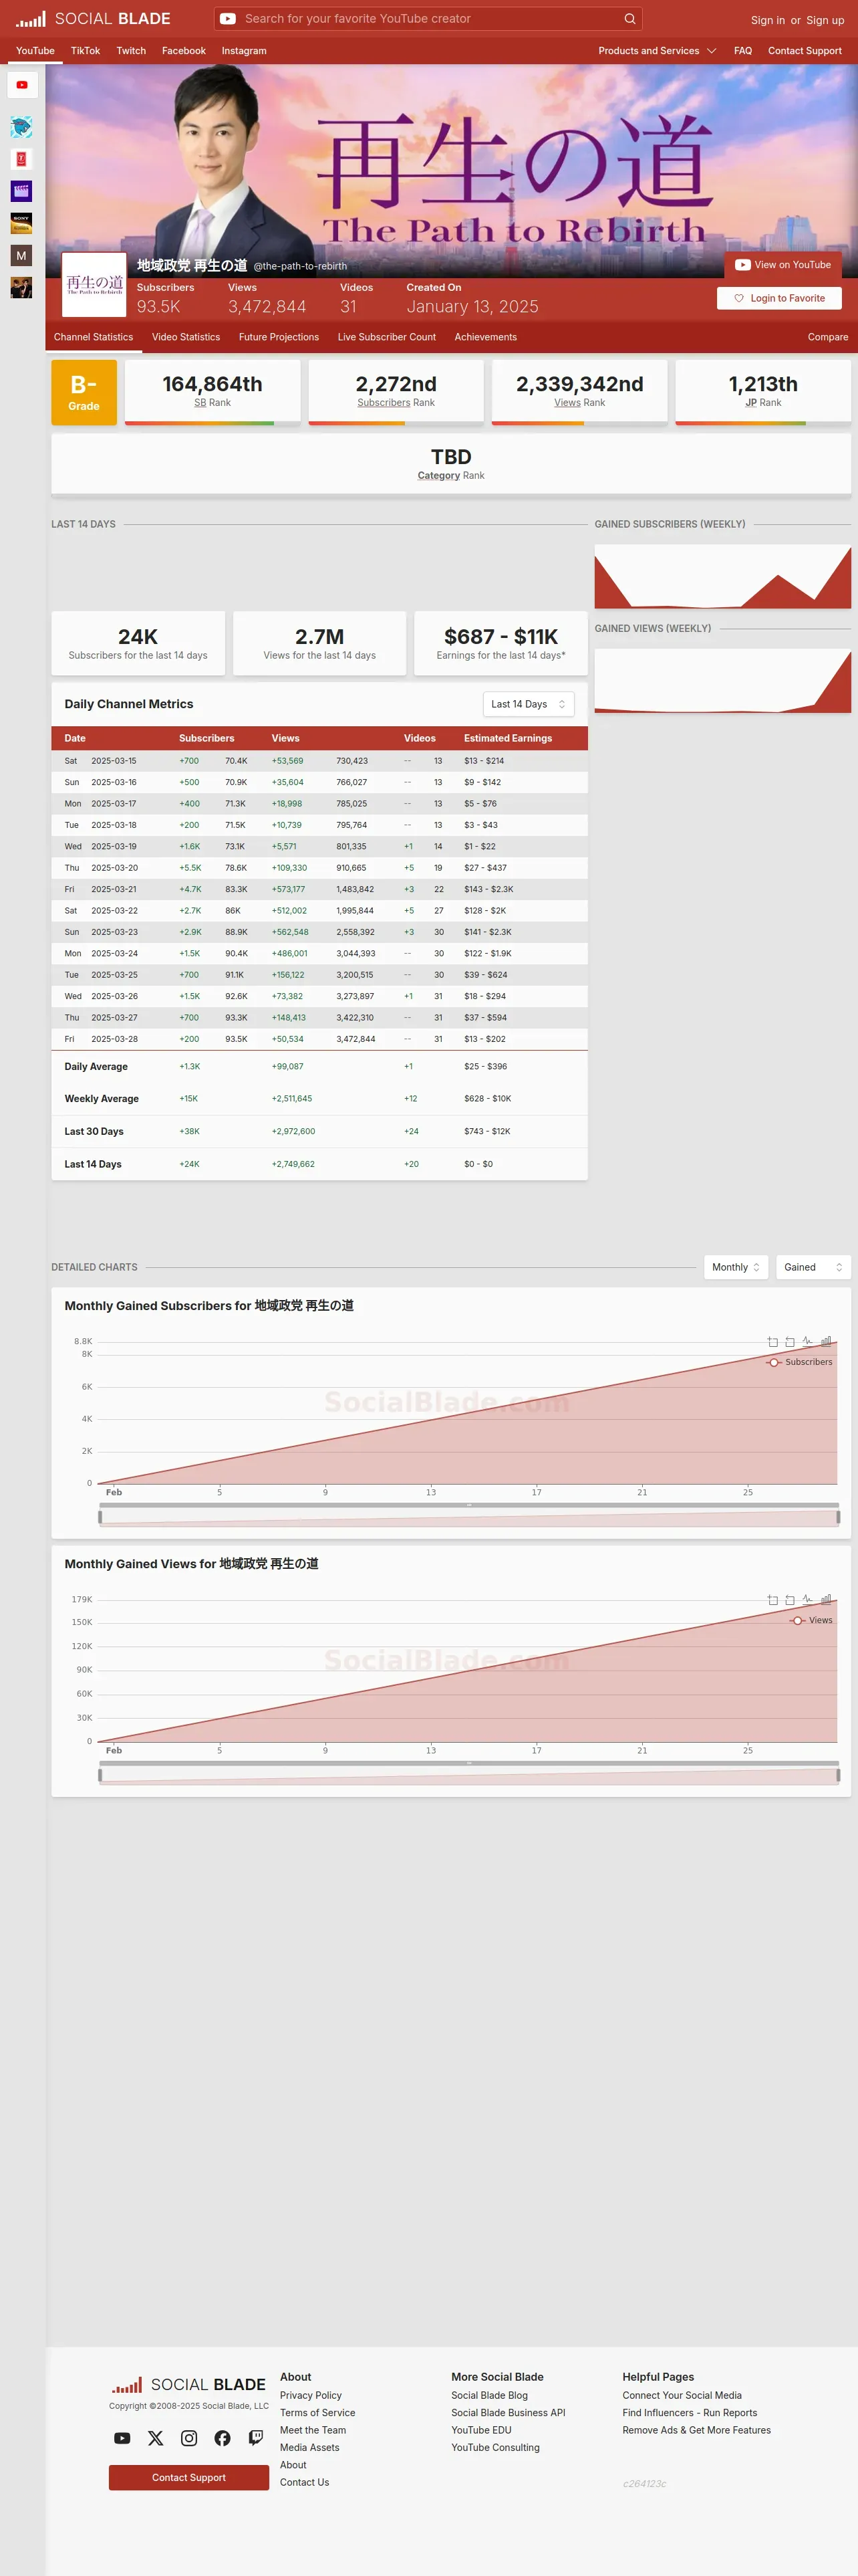Switch Subscribers chart to line view icon
The height and width of the screenshot is (2576, 858).
(x=808, y=1342)
